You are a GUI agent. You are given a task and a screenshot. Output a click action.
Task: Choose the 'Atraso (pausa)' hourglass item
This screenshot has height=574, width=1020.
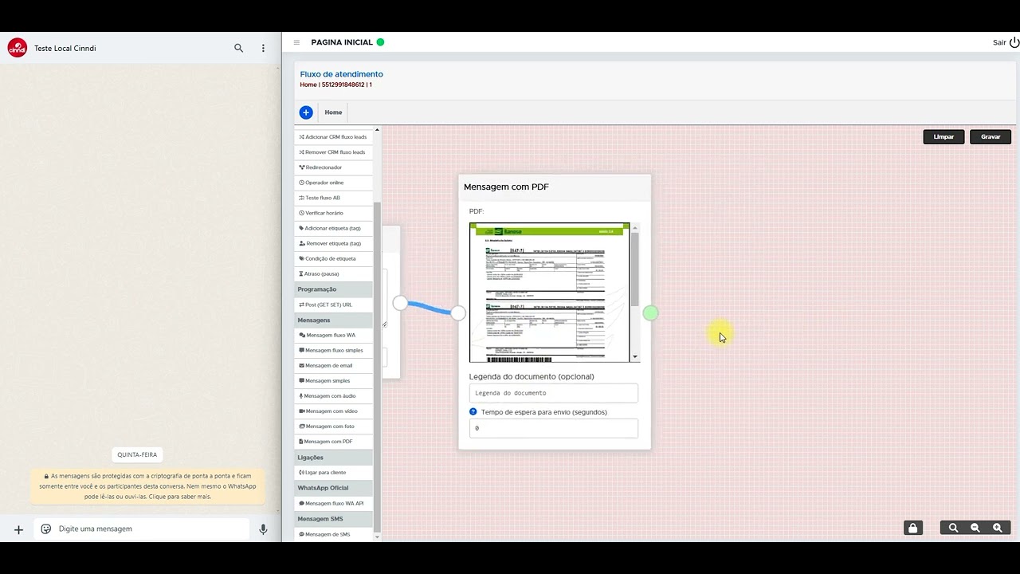click(333, 273)
